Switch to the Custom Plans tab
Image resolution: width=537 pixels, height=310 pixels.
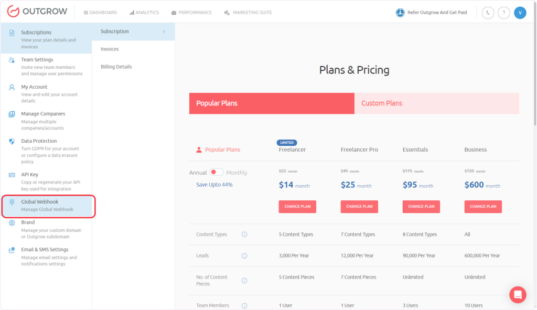point(436,103)
